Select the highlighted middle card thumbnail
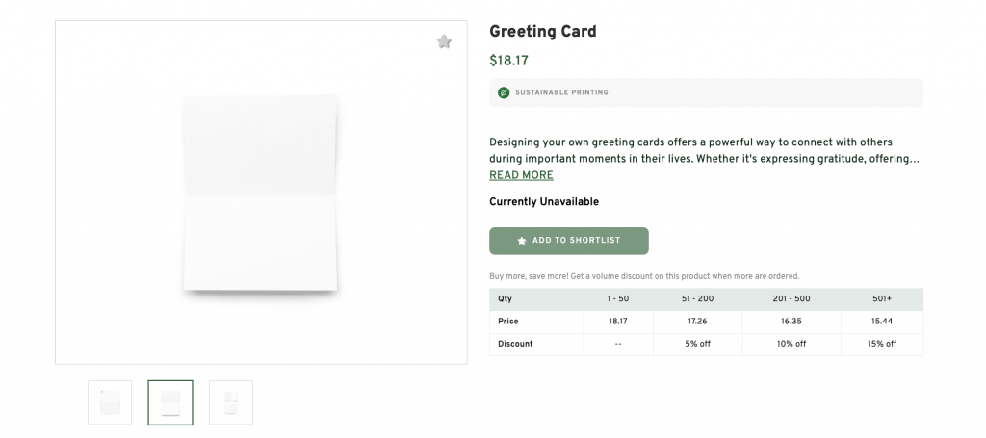 [170, 402]
